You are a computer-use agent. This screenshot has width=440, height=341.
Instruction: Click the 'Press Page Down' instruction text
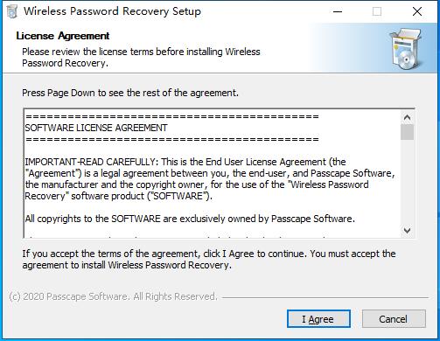tap(130, 93)
